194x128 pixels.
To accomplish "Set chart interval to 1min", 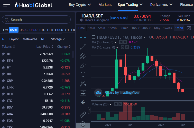I will pos(91,28).
